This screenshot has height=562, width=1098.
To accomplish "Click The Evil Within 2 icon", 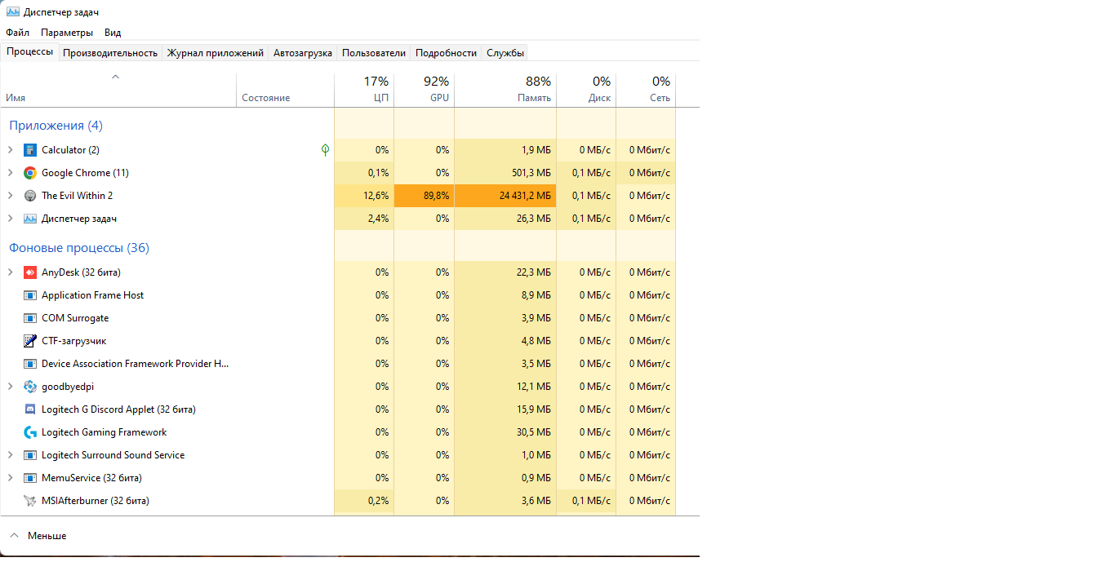I will click(30, 196).
